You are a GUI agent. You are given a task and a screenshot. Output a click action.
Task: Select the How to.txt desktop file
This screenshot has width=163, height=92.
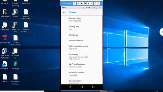pyautogui.click(x=26, y=2)
